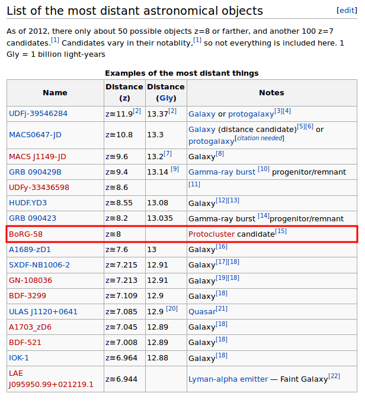
Task: Click reference [20] after ULAS distance 12.9
Action: [172, 309]
